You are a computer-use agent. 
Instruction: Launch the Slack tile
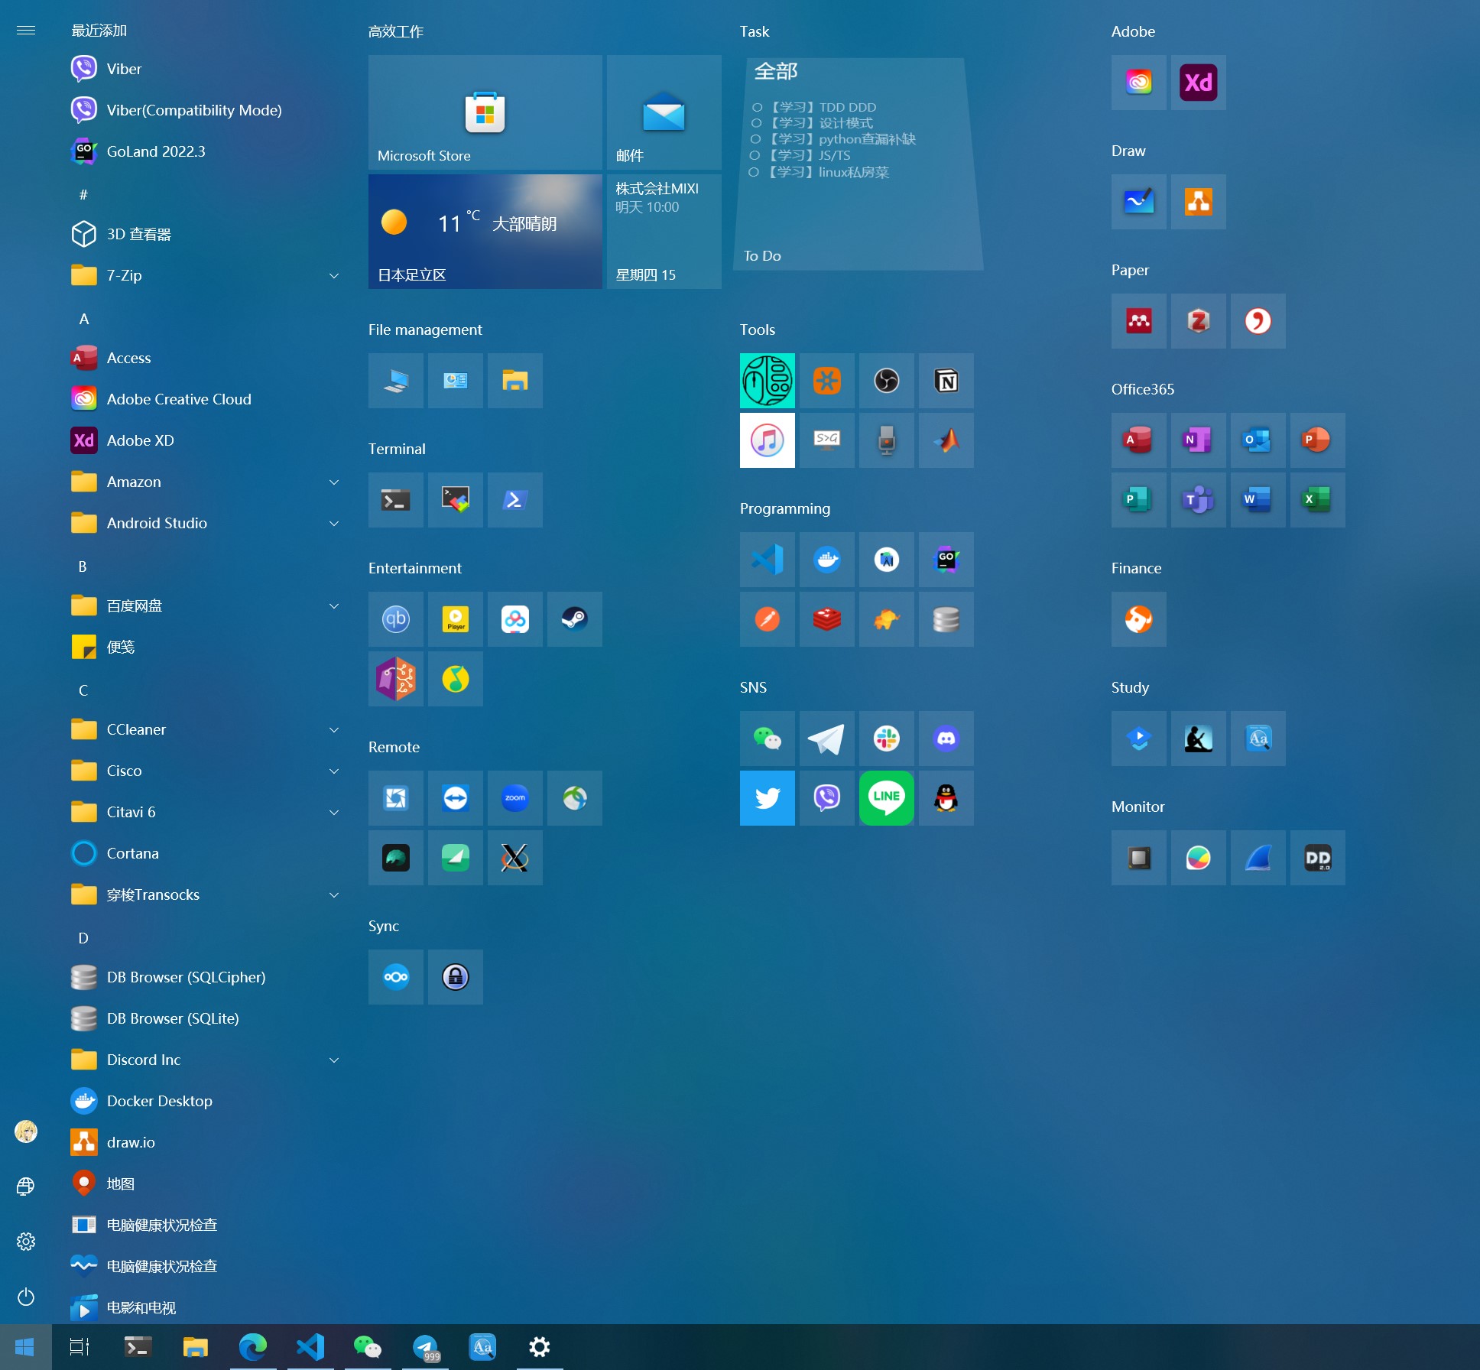click(x=886, y=739)
